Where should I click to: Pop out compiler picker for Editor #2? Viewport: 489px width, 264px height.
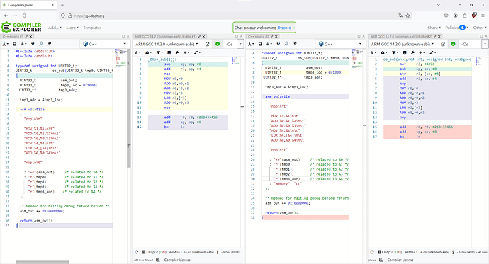(443, 44)
